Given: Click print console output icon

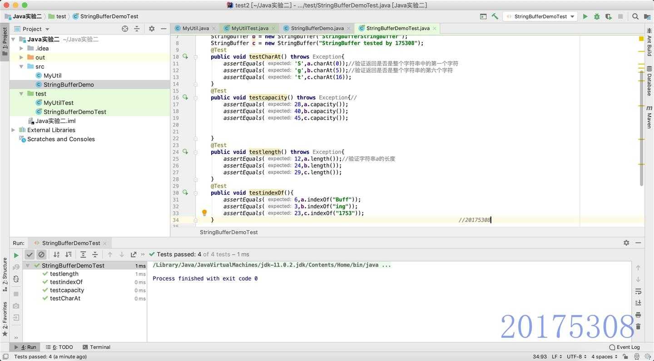Looking at the screenshot, I should click(638, 315).
